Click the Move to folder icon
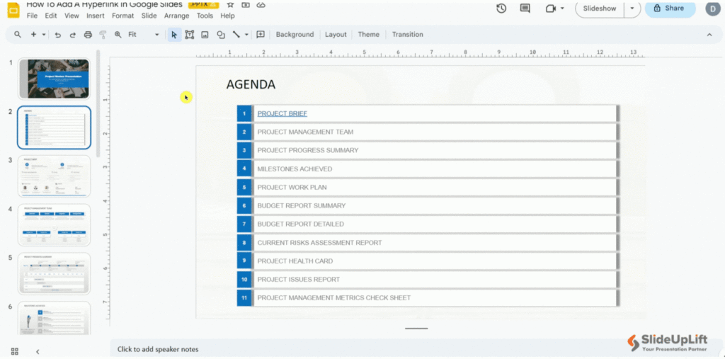Viewport: 725px width, 359px height. pyautogui.click(x=246, y=5)
